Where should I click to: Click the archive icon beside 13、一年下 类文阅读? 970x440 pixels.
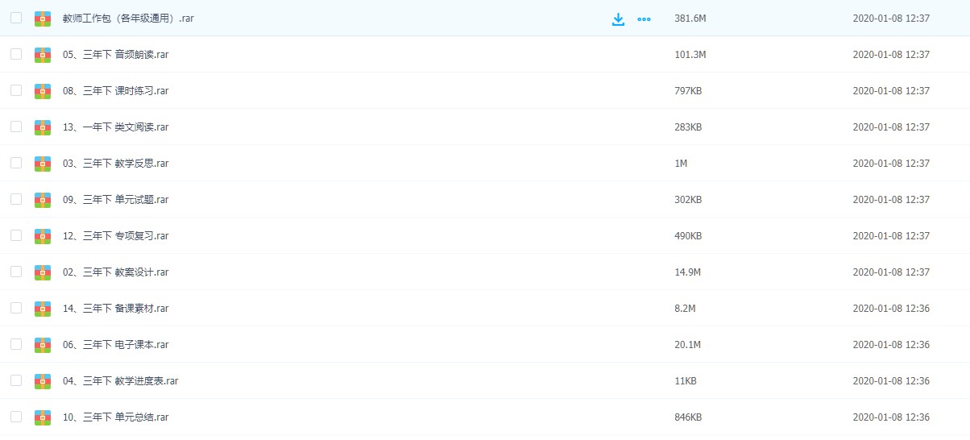point(43,127)
